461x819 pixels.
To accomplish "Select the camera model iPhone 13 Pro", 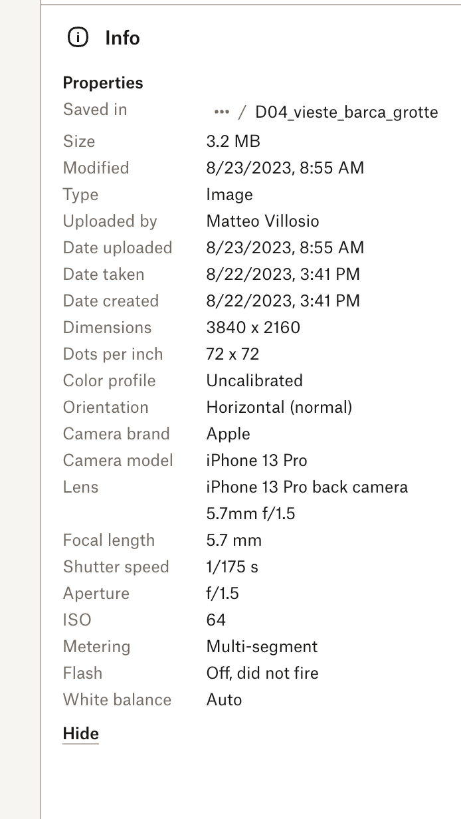I will pyautogui.click(x=256, y=460).
